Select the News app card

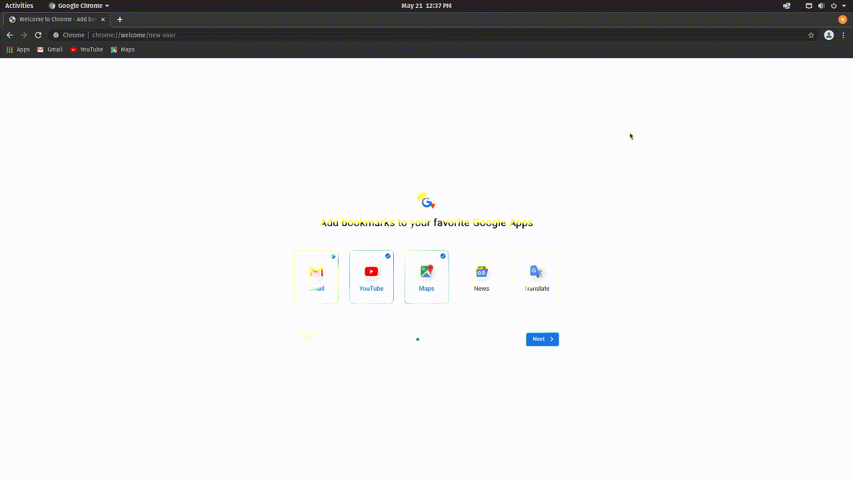[x=482, y=277]
